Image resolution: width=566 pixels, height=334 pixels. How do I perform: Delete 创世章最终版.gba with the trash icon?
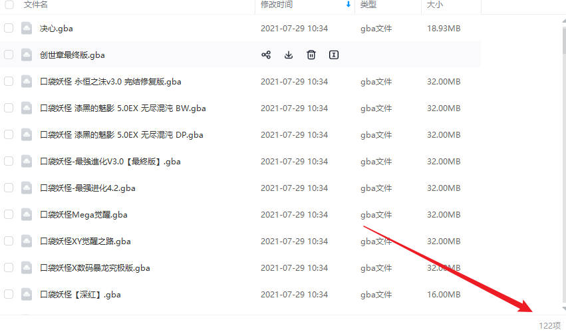click(x=311, y=55)
